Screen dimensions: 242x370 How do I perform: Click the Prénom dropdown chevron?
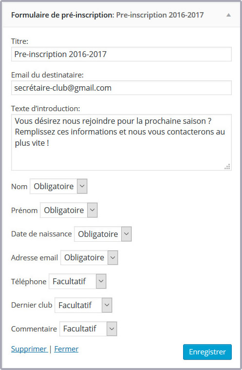tap(93, 210)
